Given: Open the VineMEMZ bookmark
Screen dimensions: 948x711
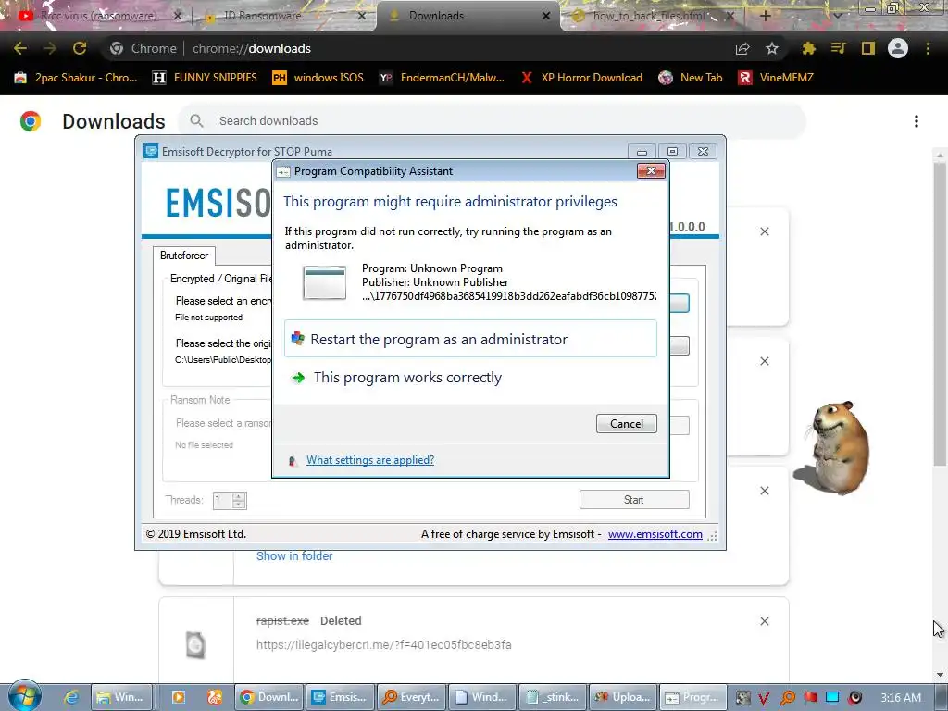Looking at the screenshot, I should click(777, 78).
